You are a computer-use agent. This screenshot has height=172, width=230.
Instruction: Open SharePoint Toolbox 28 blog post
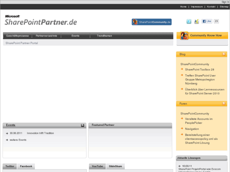coord(200,69)
